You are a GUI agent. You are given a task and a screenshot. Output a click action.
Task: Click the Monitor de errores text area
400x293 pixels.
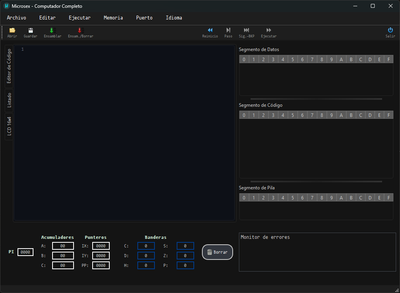[x=318, y=252]
